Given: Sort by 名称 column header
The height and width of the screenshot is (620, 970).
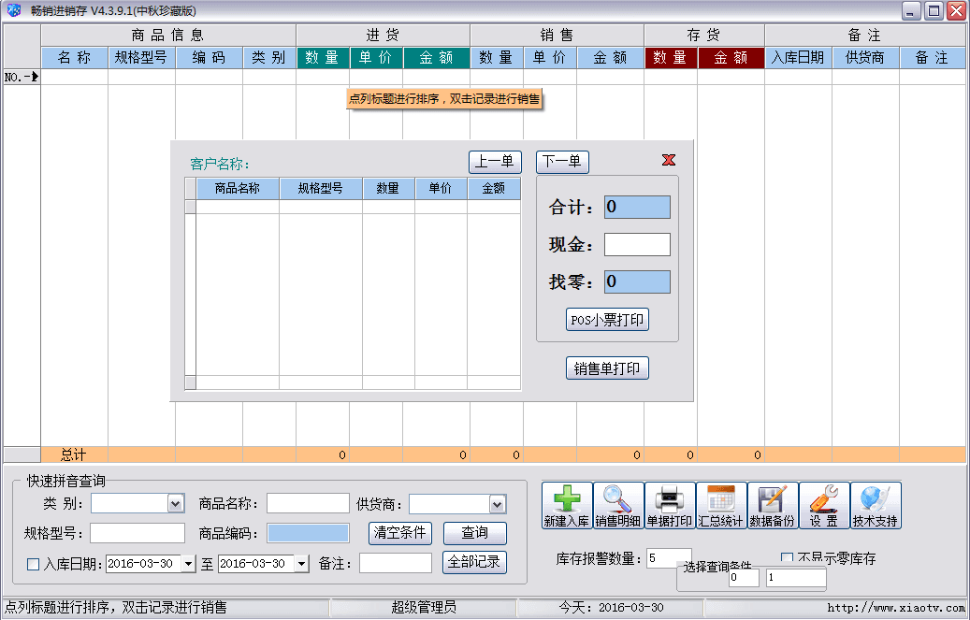Looking at the screenshot, I should coord(74,58).
